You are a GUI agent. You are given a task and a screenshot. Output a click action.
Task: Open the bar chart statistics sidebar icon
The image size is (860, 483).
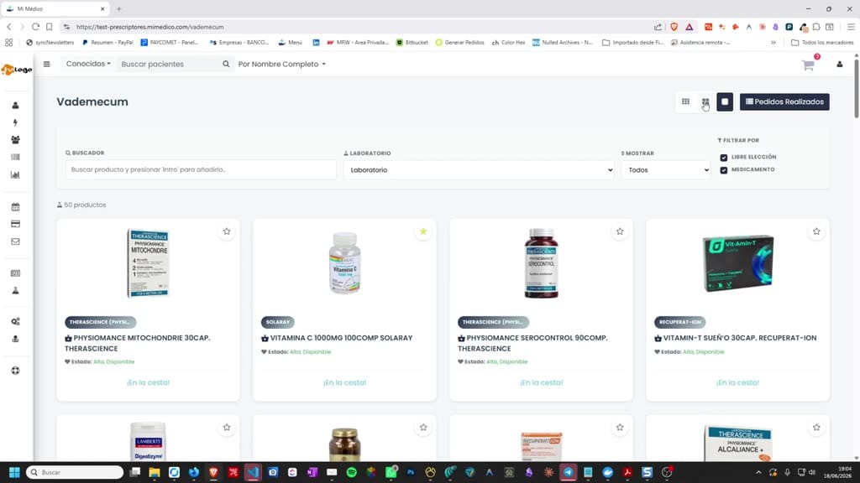point(15,174)
